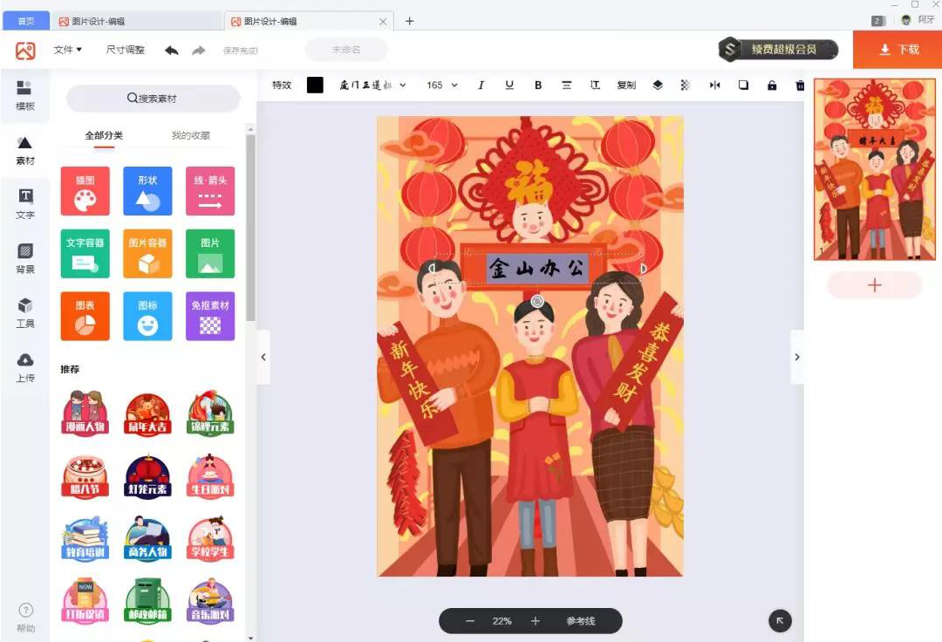Open the 帮助 help icon

(x=25, y=618)
